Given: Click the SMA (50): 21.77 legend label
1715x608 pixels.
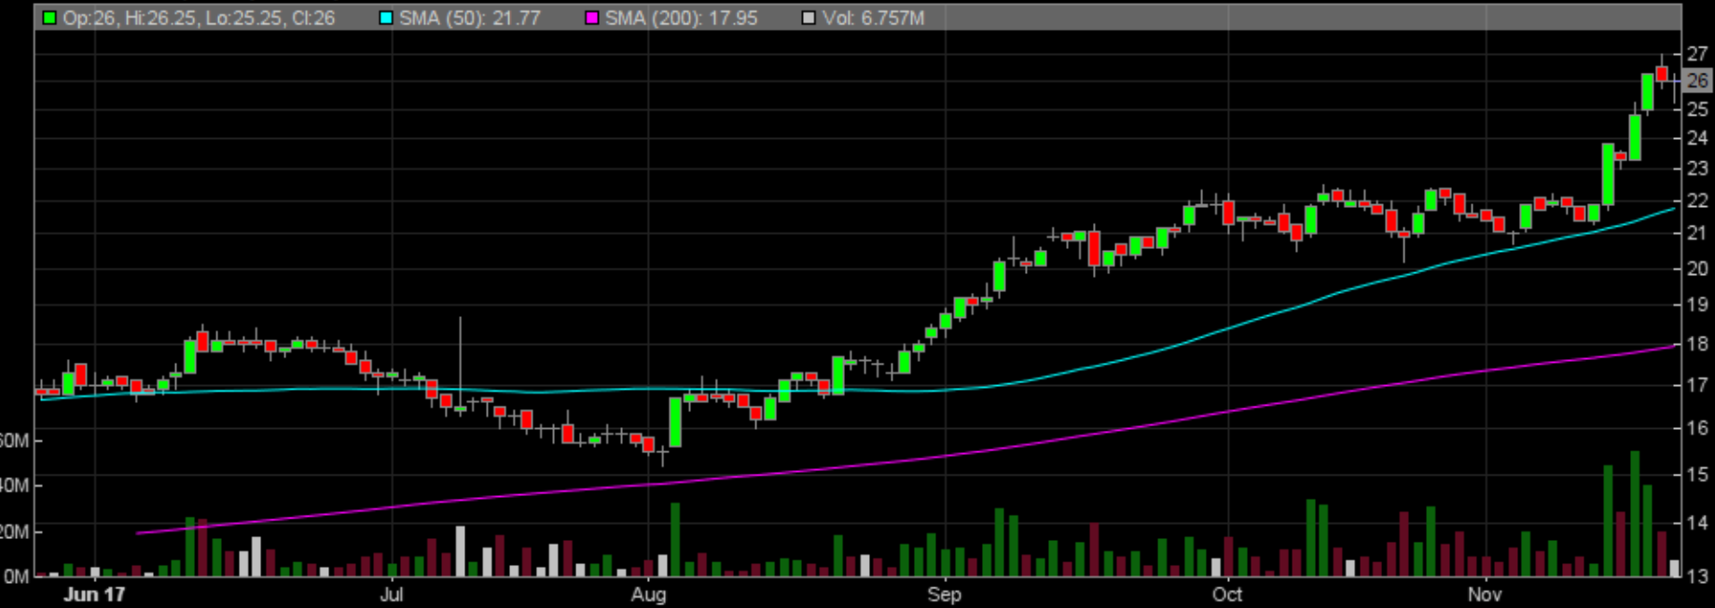Looking at the screenshot, I should (470, 18).
